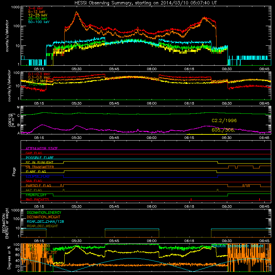Click the 'REAR_DEC_CHAN/128' legend label
Screen dimensions: 275x275
45,221
